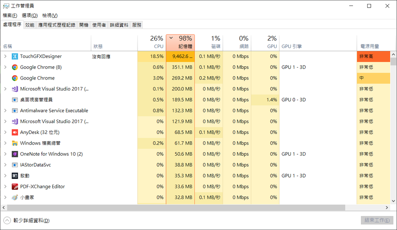397x230 pixels.
Task: Click the 非常高 power usage cell
Action: [x=374, y=56]
